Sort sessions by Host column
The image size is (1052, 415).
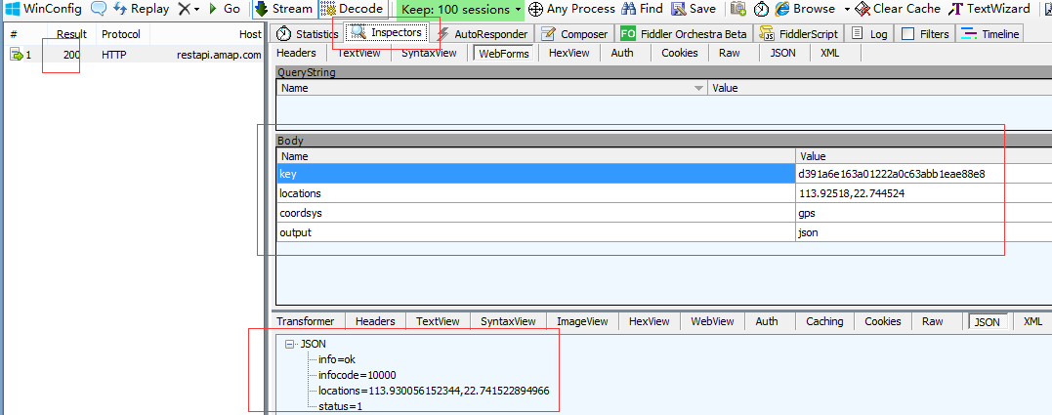pyautogui.click(x=207, y=34)
